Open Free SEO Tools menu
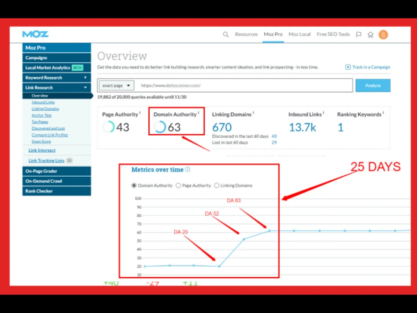 pyautogui.click(x=333, y=34)
